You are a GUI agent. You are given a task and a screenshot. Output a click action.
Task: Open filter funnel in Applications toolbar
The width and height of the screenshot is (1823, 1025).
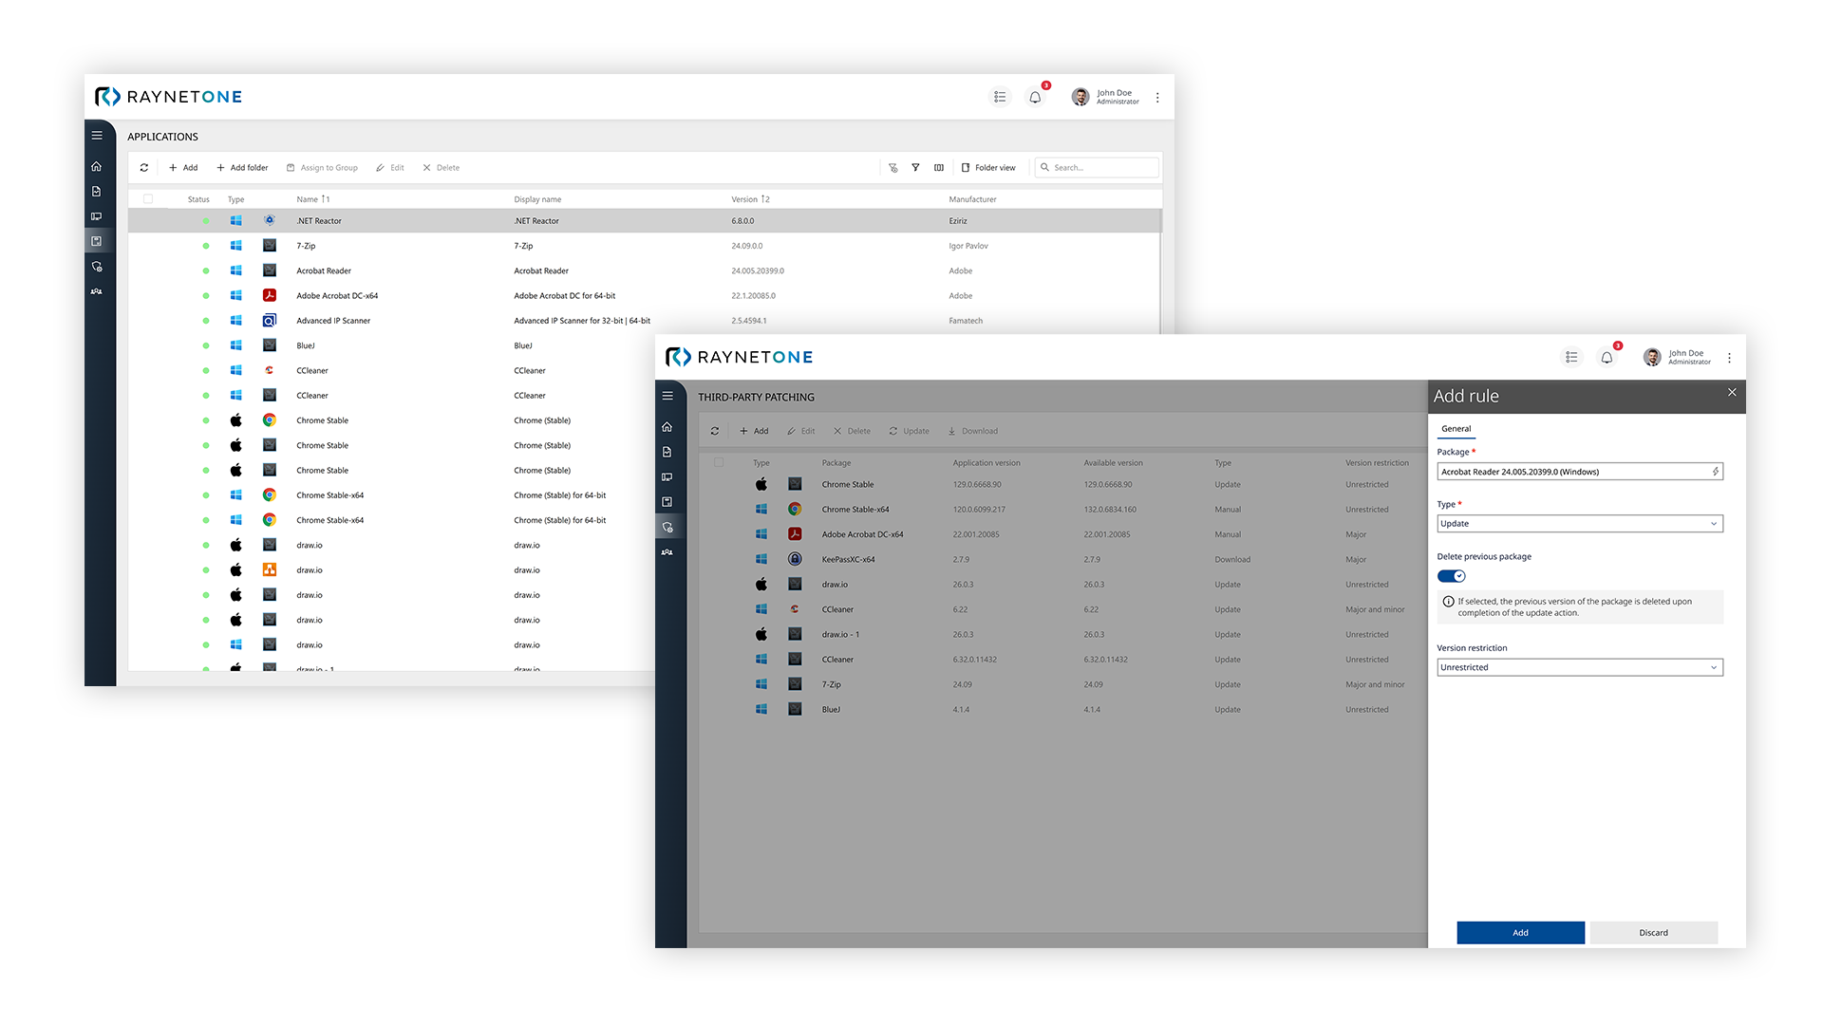click(915, 168)
